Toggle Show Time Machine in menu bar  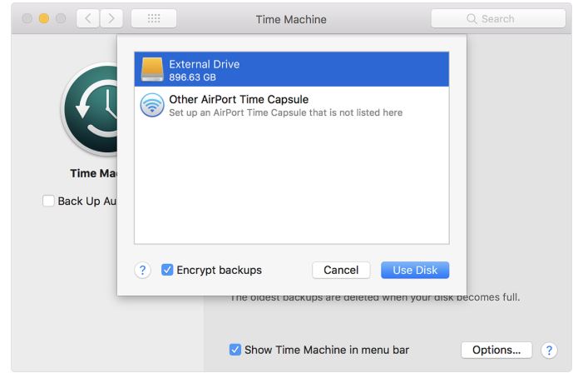(235, 350)
